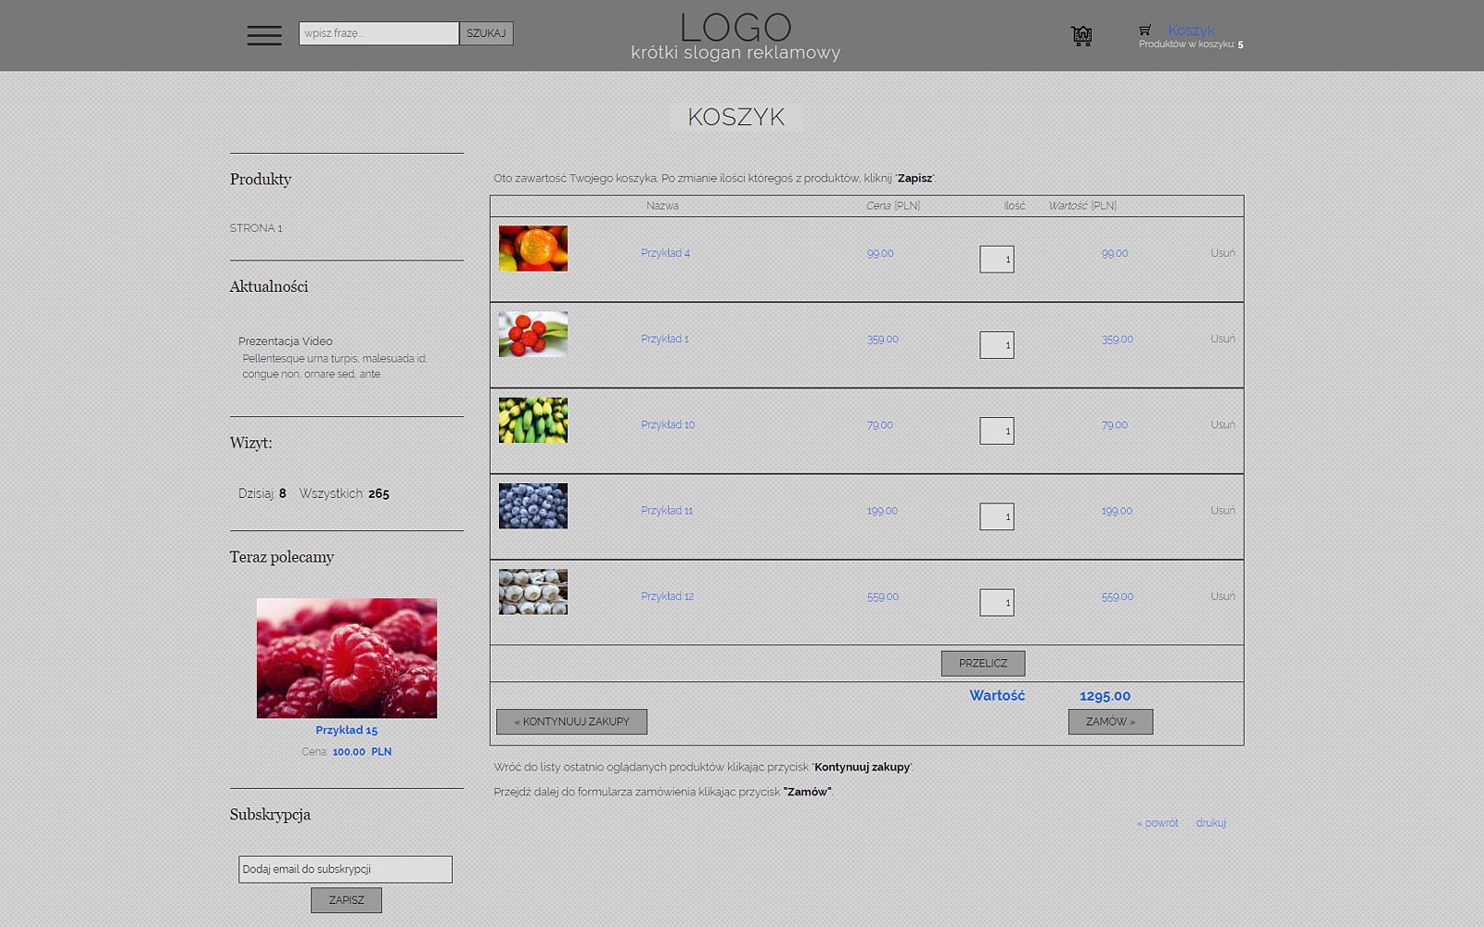
Task: Open the Przykład 4 product thumbnail
Action: click(533, 248)
